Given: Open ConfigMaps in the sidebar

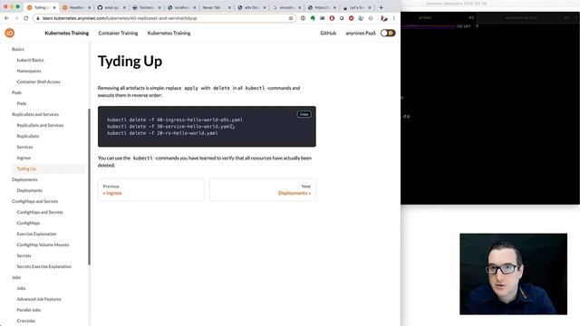Looking at the screenshot, I should pos(28,223).
